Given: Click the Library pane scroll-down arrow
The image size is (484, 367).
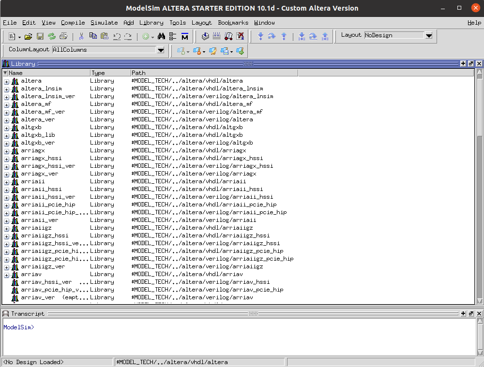Looking at the screenshot, I should (479, 301).
